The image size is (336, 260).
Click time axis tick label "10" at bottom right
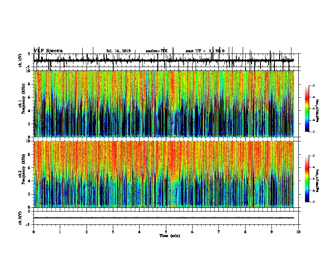[x=298, y=232]
